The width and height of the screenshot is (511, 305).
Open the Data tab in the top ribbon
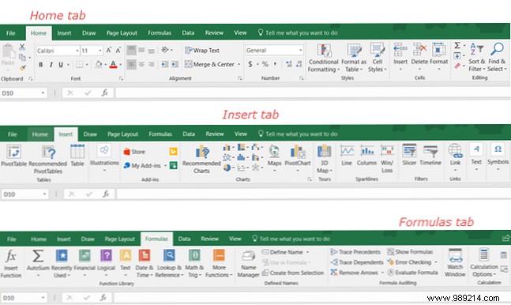pos(188,33)
